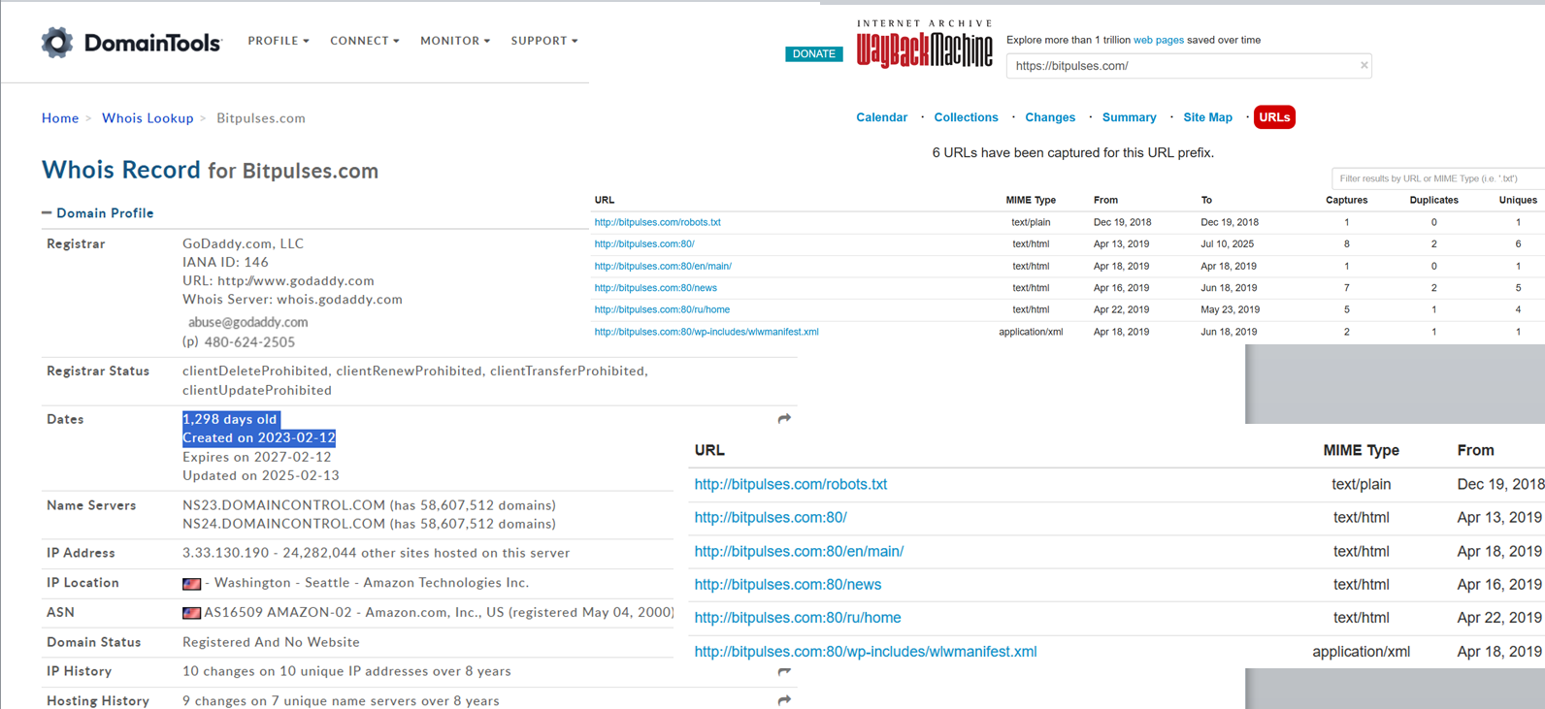Click From header in enlarged table

(1475, 450)
